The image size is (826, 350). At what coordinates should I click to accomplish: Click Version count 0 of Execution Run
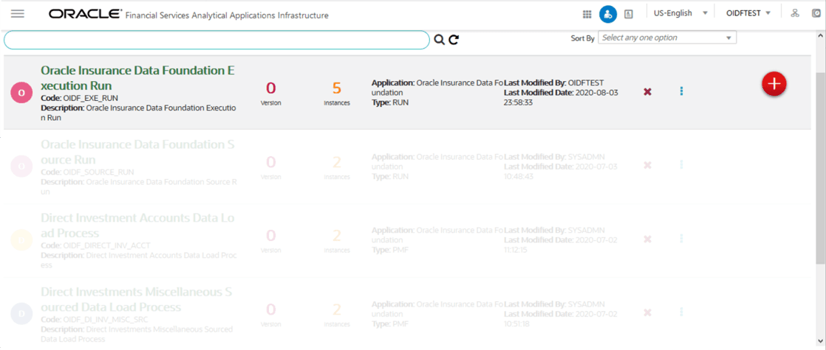coord(270,88)
